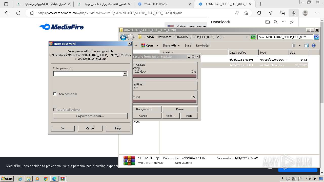Enable the Show password checkbox
The width and height of the screenshot is (324, 182).
[55, 94]
